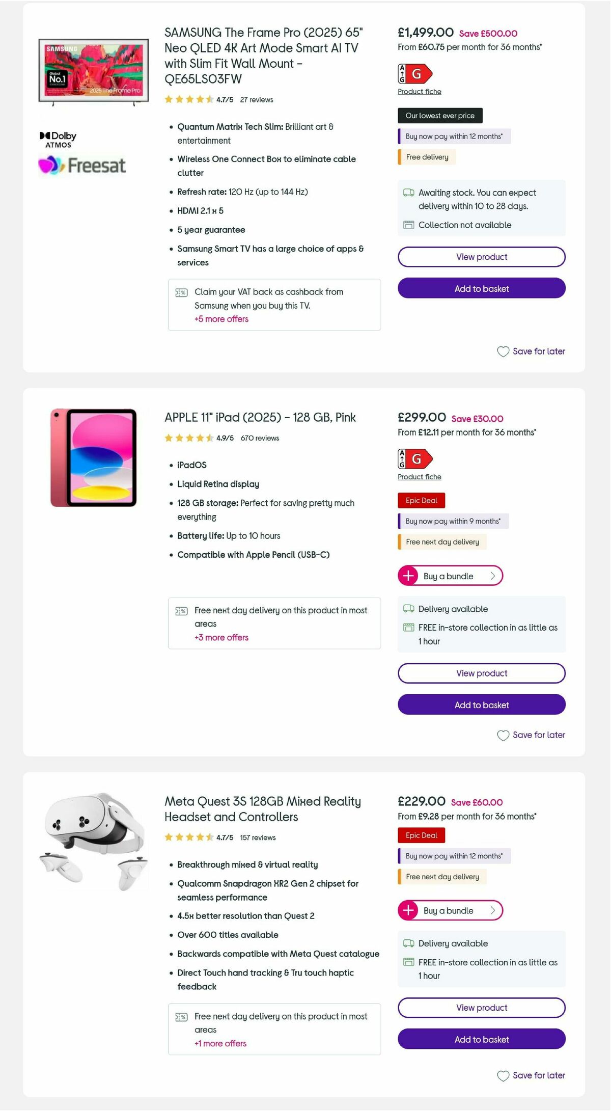Add the Apple iPad to basket
Screen dimensions: 611x1111
coord(481,705)
